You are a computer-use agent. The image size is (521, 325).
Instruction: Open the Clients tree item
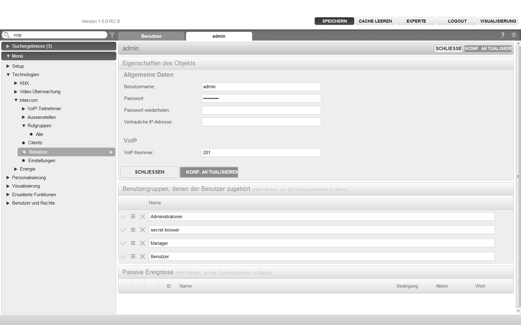35,143
